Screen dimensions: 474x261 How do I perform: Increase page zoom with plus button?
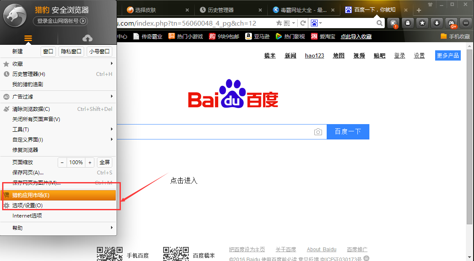point(90,162)
